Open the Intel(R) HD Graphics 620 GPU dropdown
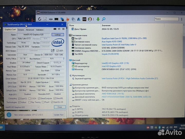The width and height of the screenshot is (185, 139). click(x=22, y=107)
